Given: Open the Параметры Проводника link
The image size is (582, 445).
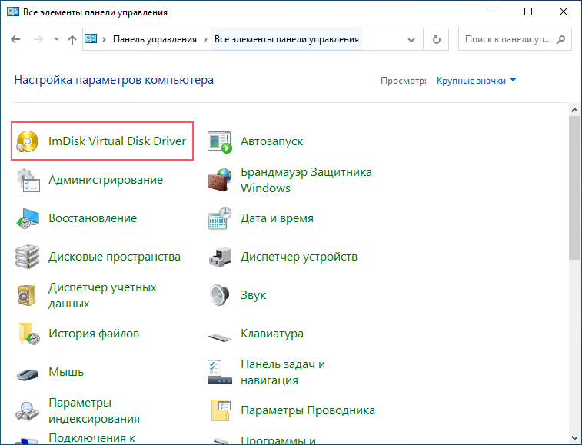Looking at the screenshot, I should [x=308, y=410].
